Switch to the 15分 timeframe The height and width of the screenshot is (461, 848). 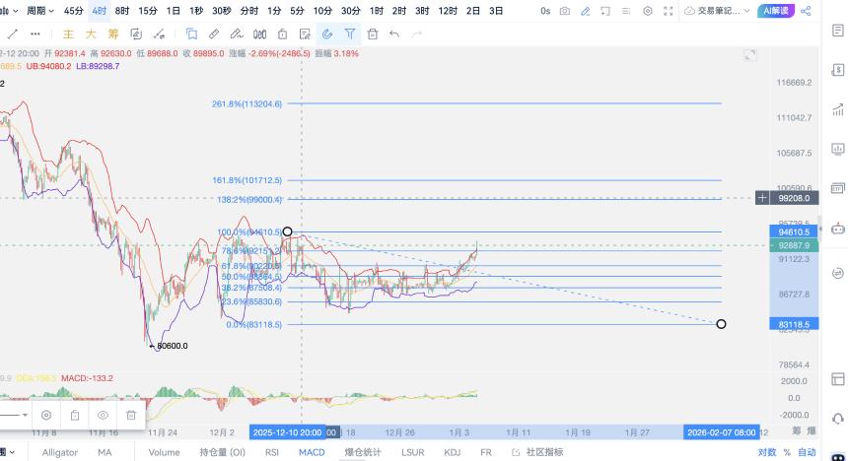click(148, 11)
